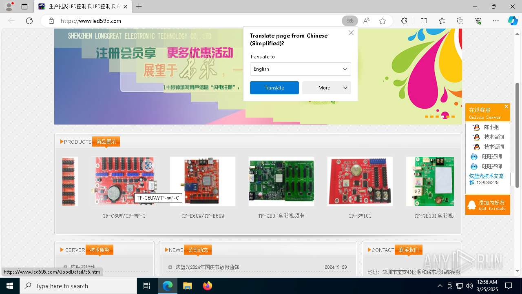The width and height of the screenshot is (522, 294).
Task: Open Settings and more ellipsis menu
Action: click(496, 21)
